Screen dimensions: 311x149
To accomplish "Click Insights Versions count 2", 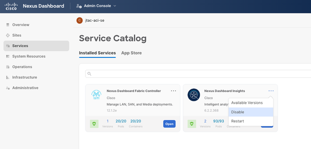I will [205, 121].
